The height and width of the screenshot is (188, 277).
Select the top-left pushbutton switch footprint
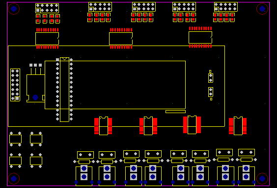coord(16,139)
